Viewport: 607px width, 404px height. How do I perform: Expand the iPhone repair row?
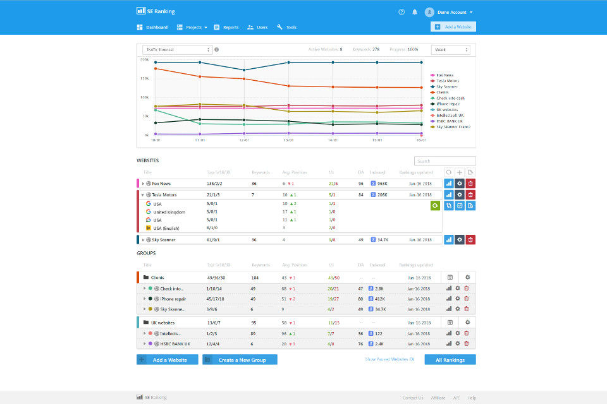pos(145,299)
